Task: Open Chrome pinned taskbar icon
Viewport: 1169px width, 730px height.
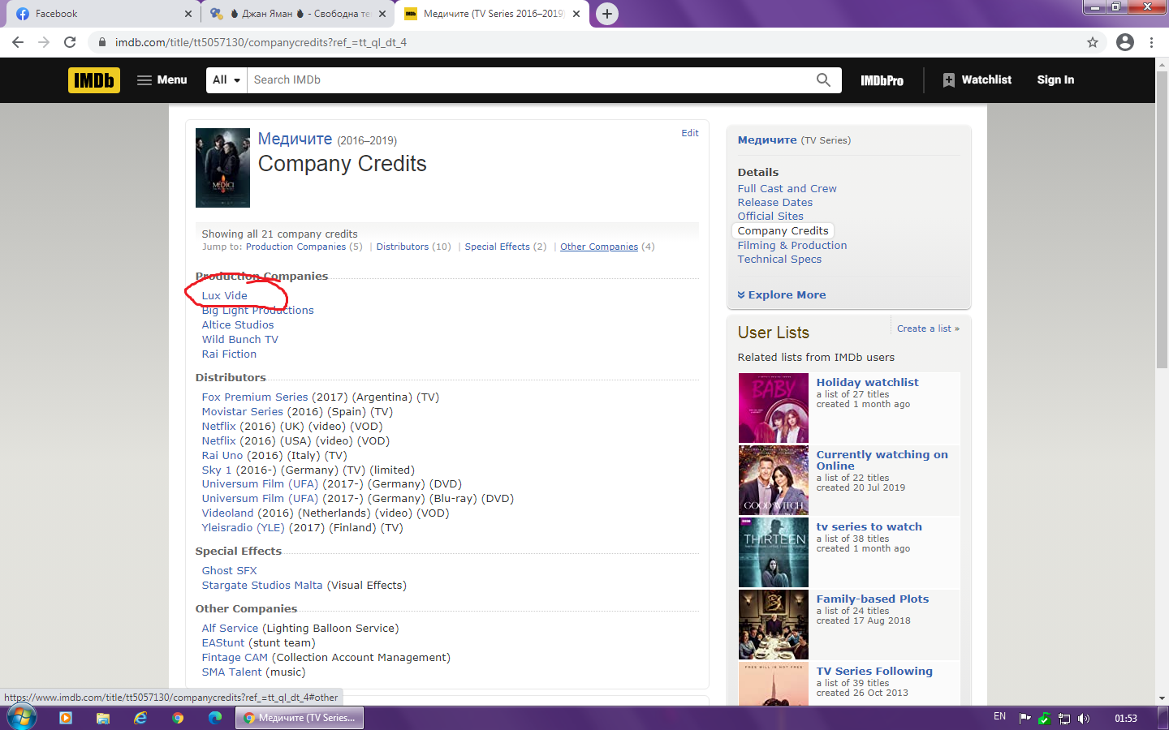Action: click(x=178, y=718)
